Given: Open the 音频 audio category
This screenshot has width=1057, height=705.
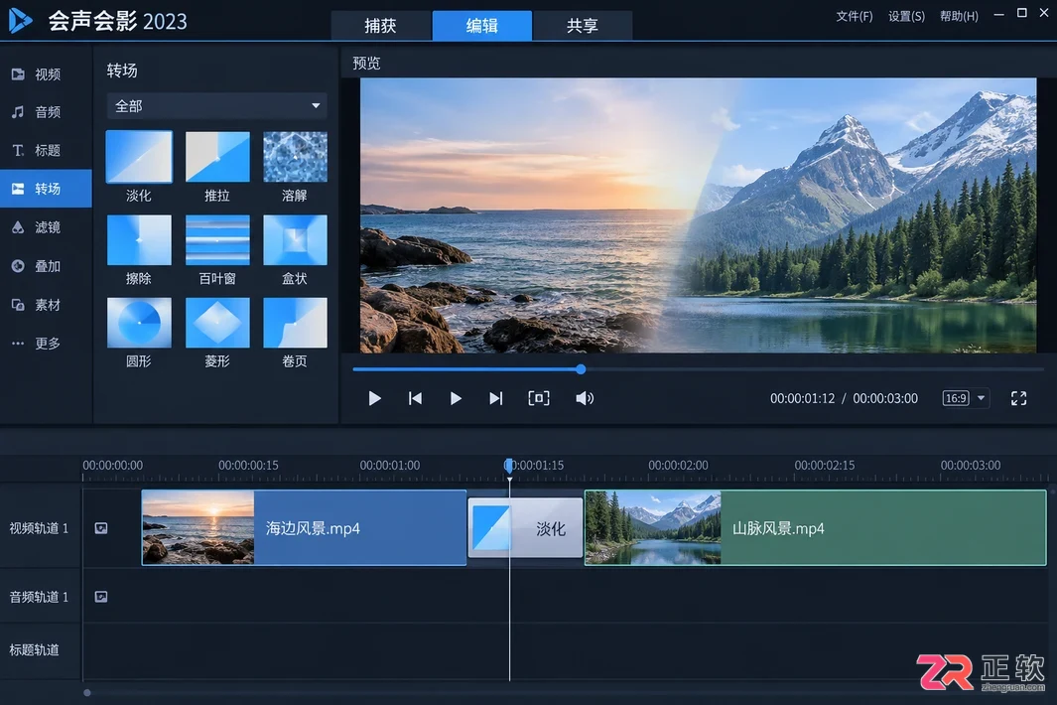Looking at the screenshot, I should (x=46, y=112).
